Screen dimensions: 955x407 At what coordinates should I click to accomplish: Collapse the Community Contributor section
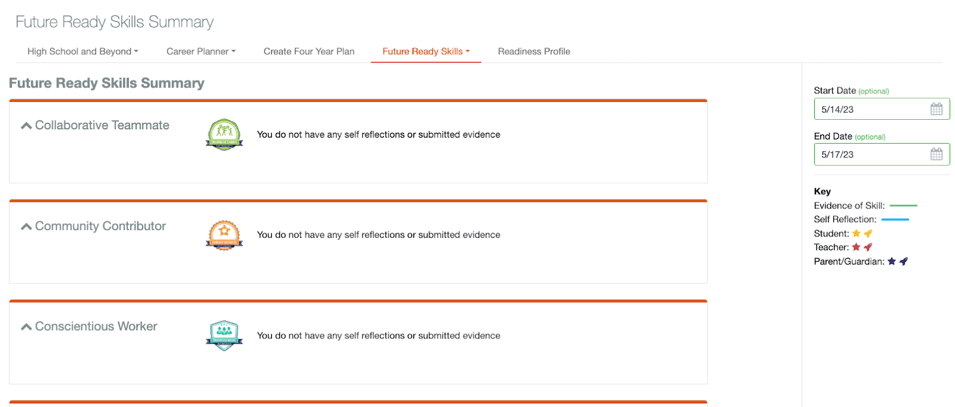26,226
